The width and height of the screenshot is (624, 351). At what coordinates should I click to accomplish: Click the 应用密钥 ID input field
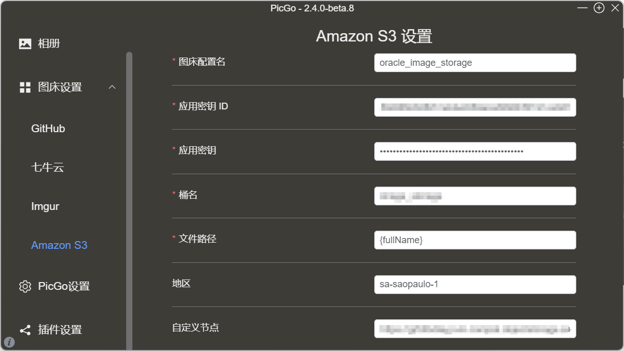click(475, 107)
